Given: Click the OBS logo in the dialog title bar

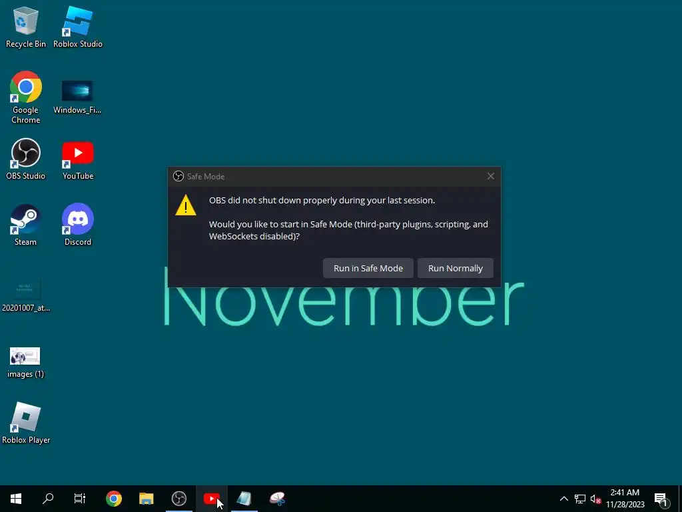Looking at the screenshot, I should 178,176.
